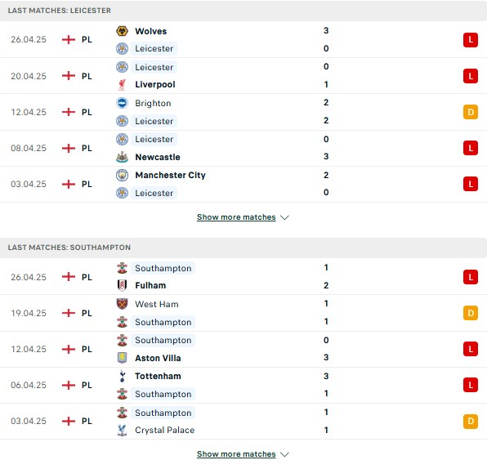This screenshot has height=469, width=487.
Task: Click the Crystal Palace crest icon
Action: pos(122,430)
